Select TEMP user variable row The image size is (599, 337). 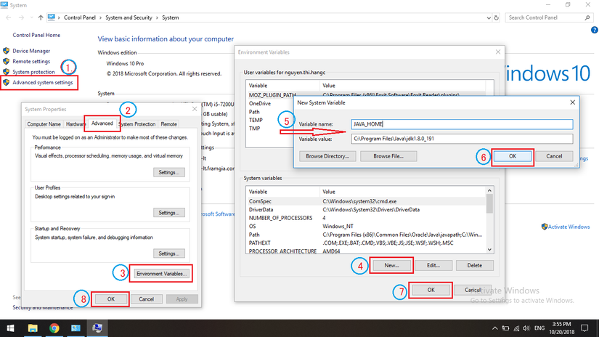[269, 120]
